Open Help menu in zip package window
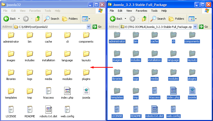 (x=164, y=11)
